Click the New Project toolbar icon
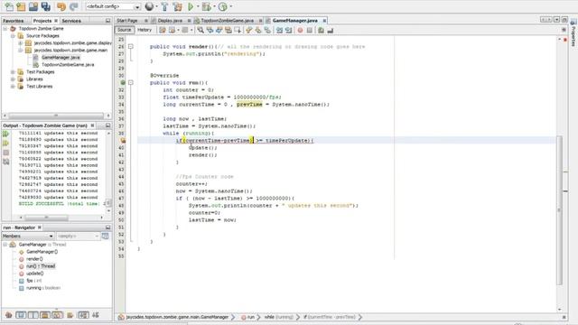Screen dimensions: 578x325 coord(21,6)
